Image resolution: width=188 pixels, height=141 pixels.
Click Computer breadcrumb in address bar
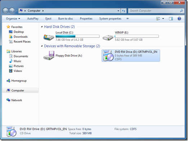(34, 11)
